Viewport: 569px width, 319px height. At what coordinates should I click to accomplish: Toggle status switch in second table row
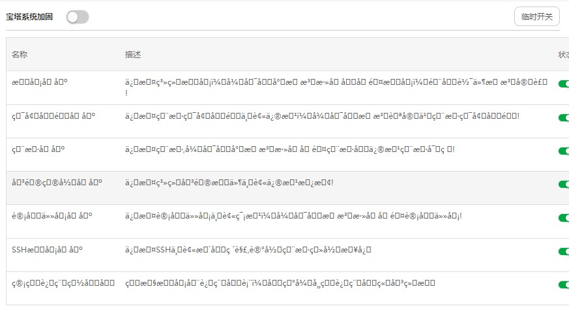coord(564,117)
